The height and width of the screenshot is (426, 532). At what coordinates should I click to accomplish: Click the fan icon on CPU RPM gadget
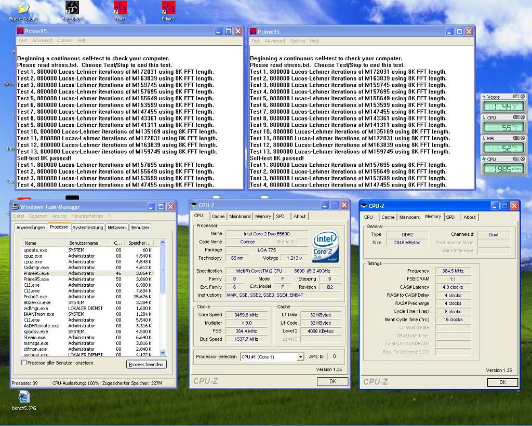[484, 159]
